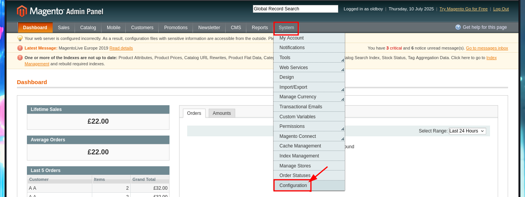The image size is (525, 197).
Task: Select My Account from System menu
Action: (x=309, y=38)
